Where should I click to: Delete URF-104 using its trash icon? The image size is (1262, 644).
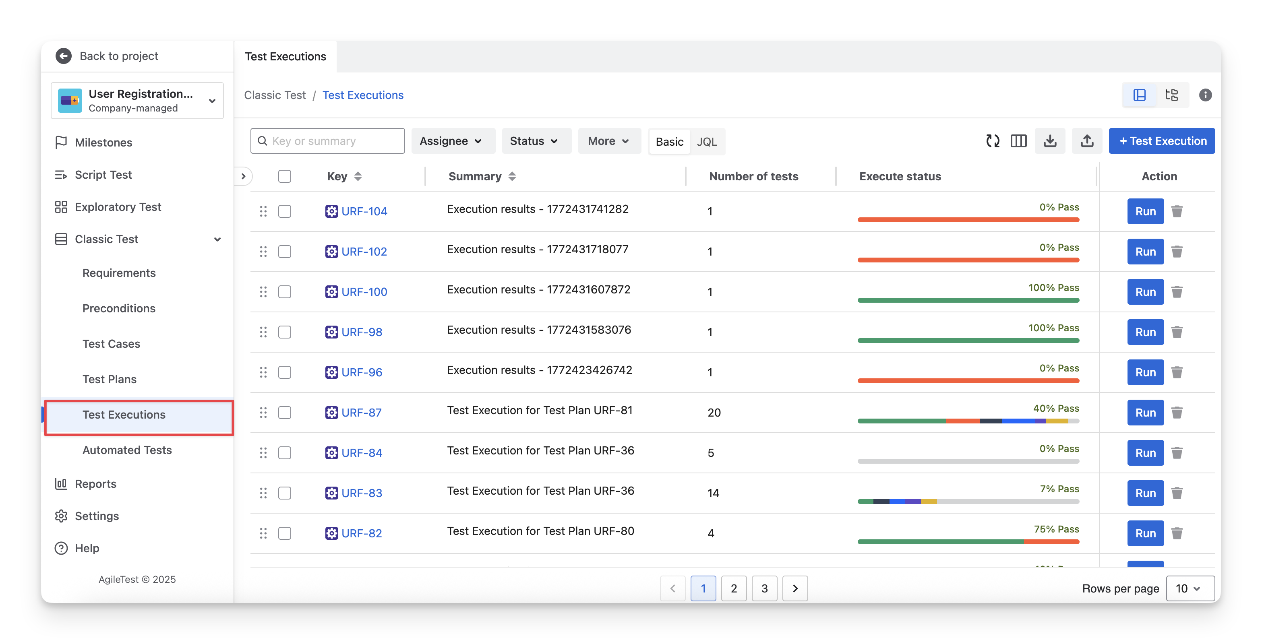(1177, 211)
